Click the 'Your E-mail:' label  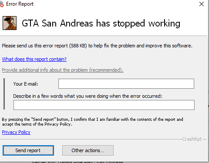[26, 84]
